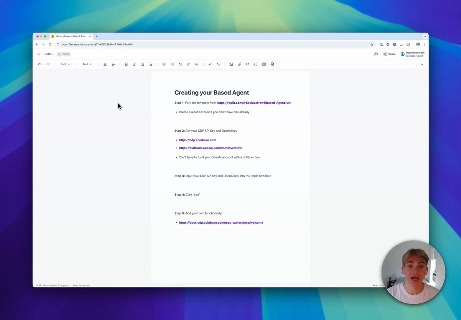Click 'Step 5: Add your own functionality!' text
This screenshot has width=461, height=320.
click(198, 213)
